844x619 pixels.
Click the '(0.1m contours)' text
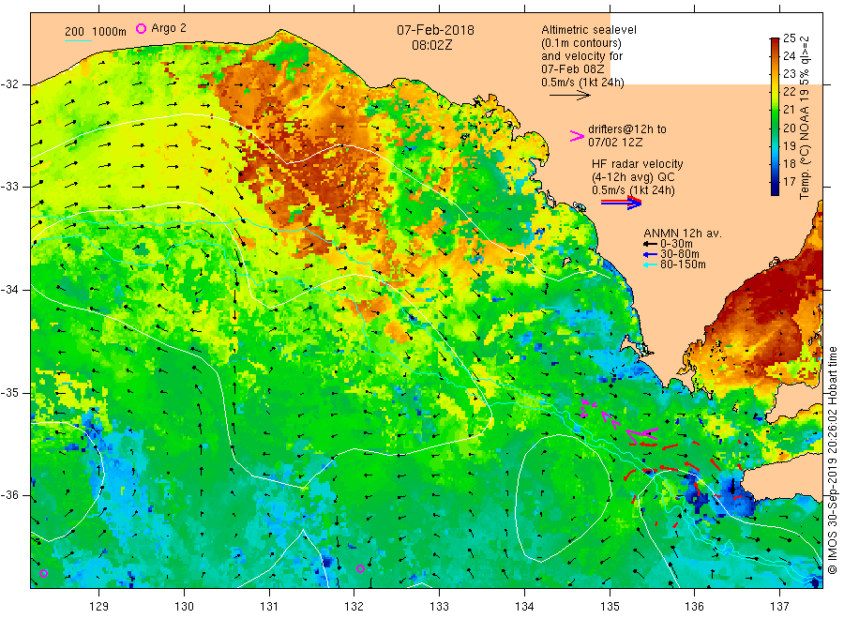tap(581, 43)
